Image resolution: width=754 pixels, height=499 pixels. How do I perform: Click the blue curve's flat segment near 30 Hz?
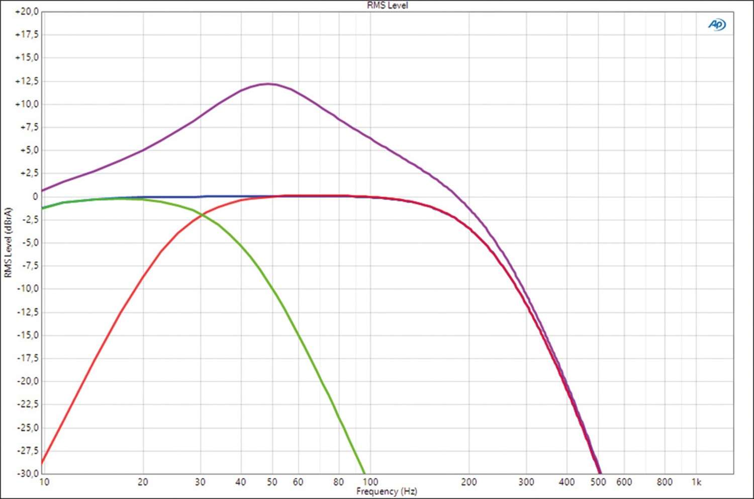(200, 197)
